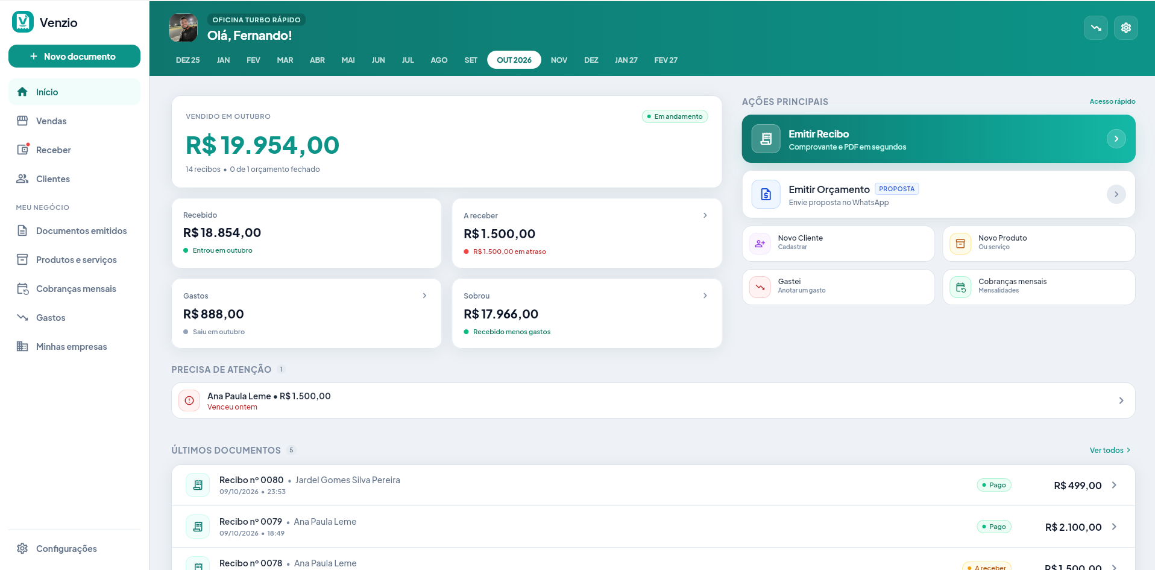Expand the Gastos card chevron

tap(425, 296)
